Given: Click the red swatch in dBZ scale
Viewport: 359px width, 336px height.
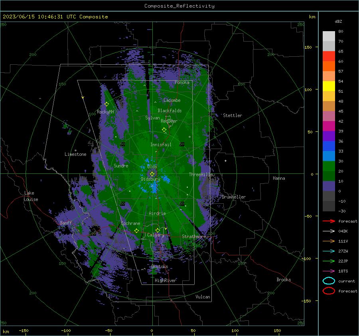Looking at the screenshot, I should click(x=329, y=56).
